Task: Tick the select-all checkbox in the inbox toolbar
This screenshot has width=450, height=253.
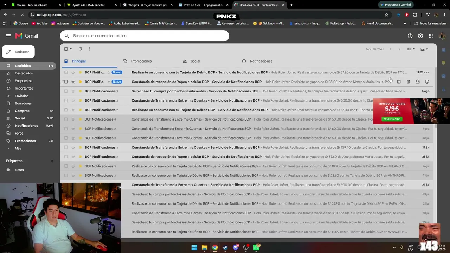Action: 66,49
